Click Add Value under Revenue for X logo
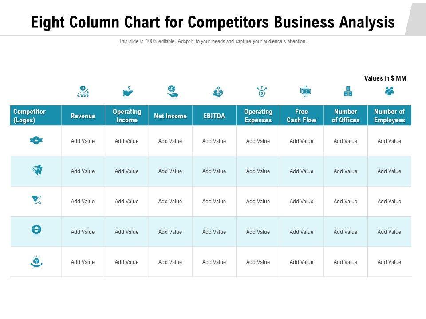Image resolution: width=426 pixels, height=319 pixels. click(83, 201)
